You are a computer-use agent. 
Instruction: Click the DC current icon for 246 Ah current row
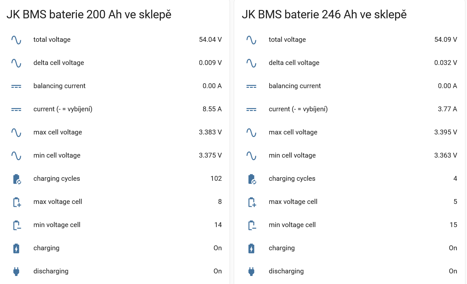pos(252,109)
